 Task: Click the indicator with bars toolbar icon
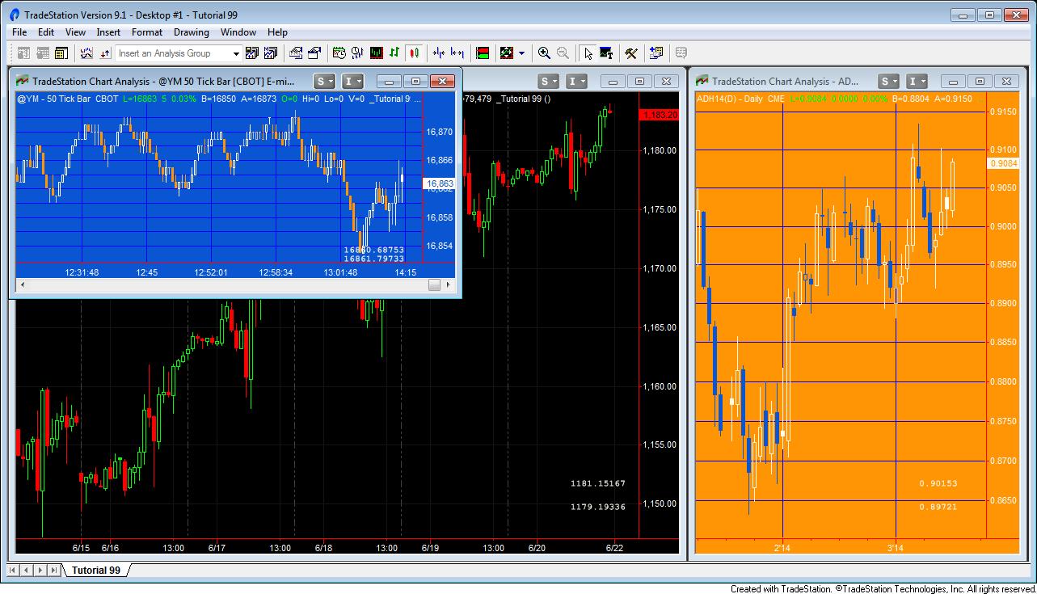pos(358,53)
